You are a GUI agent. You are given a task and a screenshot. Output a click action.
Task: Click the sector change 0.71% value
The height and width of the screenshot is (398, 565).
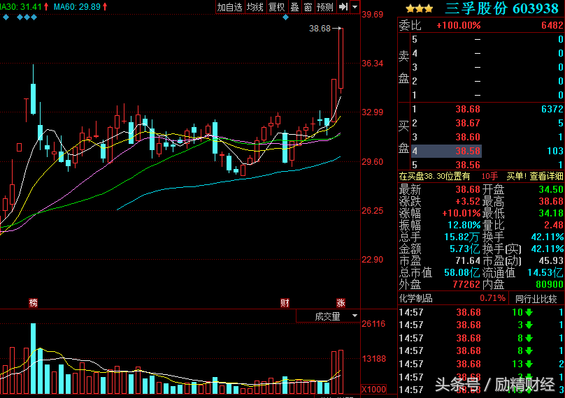coord(492,298)
